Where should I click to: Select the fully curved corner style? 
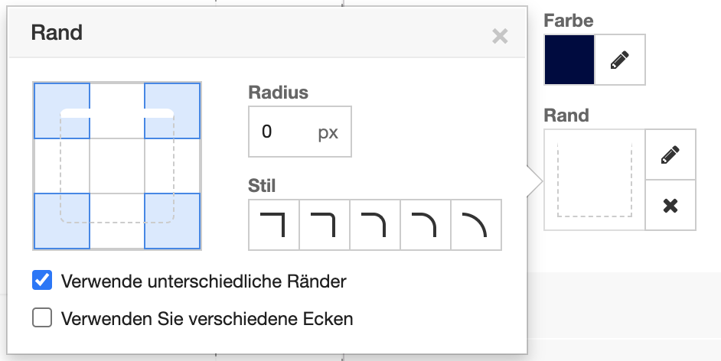pyautogui.click(x=476, y=226)
